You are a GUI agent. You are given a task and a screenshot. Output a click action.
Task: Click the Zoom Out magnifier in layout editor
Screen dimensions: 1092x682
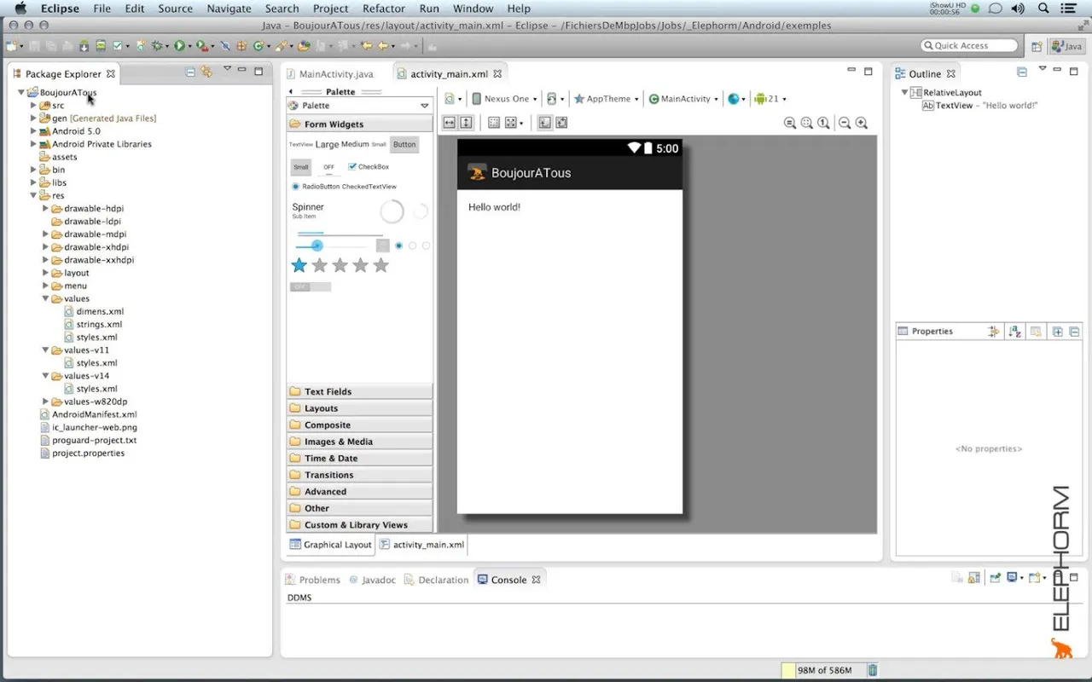[845, 123]
